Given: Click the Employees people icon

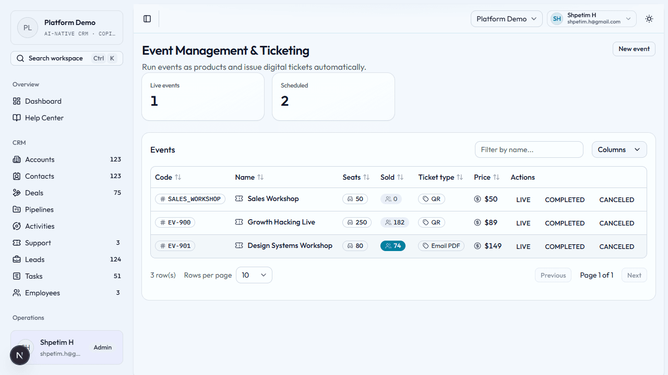Looking at the screenshot, I should 17,293.
